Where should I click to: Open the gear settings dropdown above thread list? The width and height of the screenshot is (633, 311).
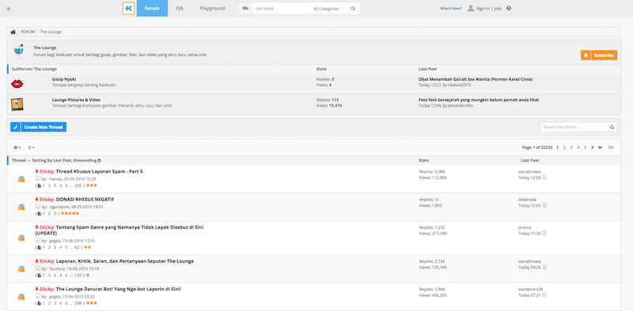17,147
